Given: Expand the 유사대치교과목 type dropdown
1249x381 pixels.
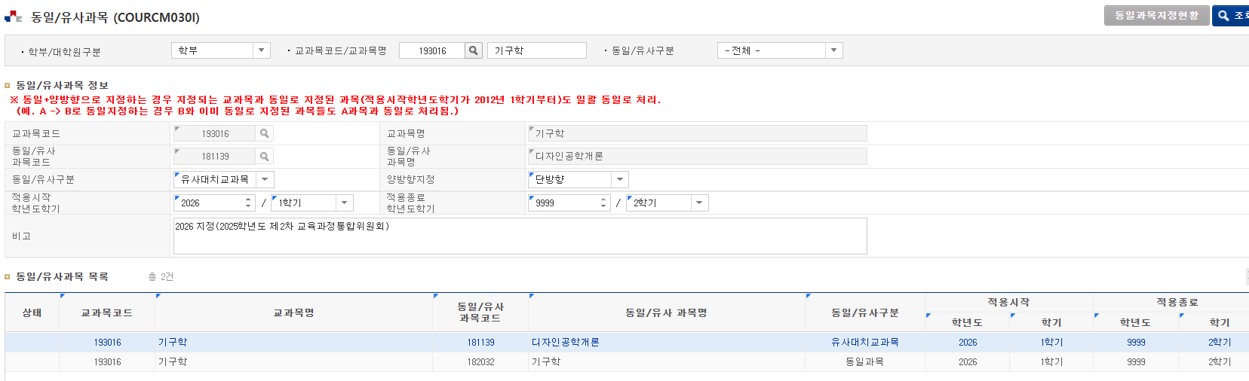Looking at the screenshot, I should (265, 180).
